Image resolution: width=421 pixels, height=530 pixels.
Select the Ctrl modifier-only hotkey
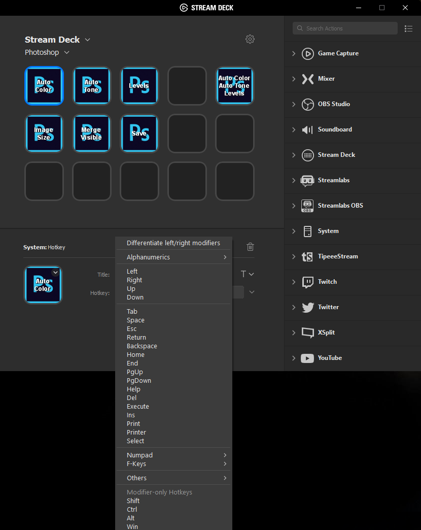coord(132,510)
